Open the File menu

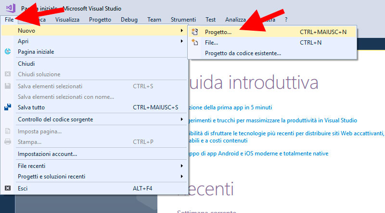click(x=9, y=20)
